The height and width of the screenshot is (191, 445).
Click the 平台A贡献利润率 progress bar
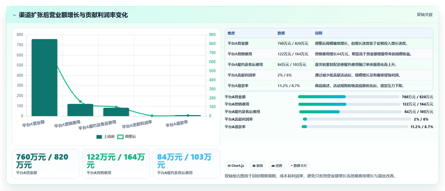357,119
